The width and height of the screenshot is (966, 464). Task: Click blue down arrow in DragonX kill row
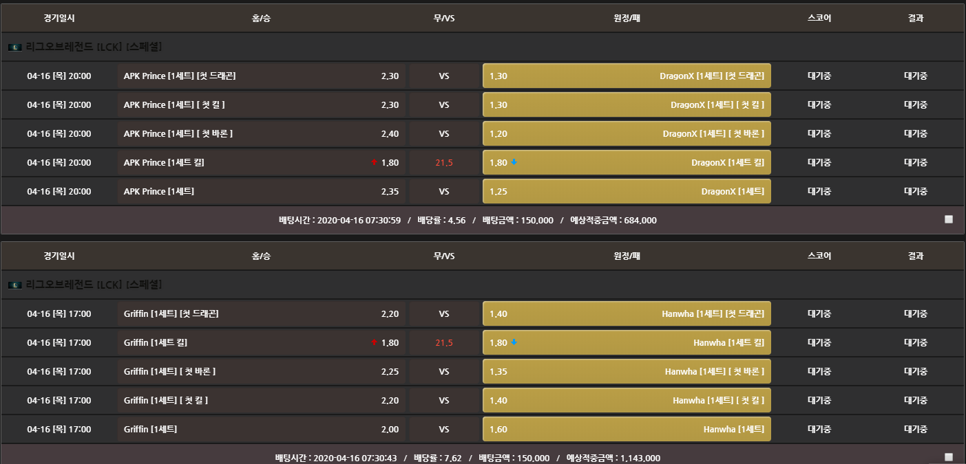(x=514, y=163)
